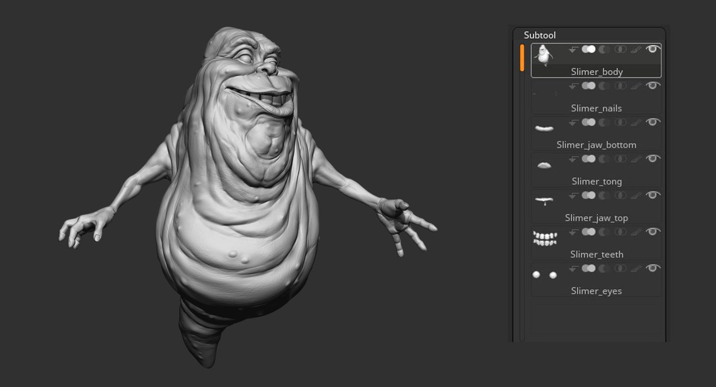Viewport: 716px width, 387px height.
Task: Hide the Slimer_nails subtool
Action: tap(653, 86)
